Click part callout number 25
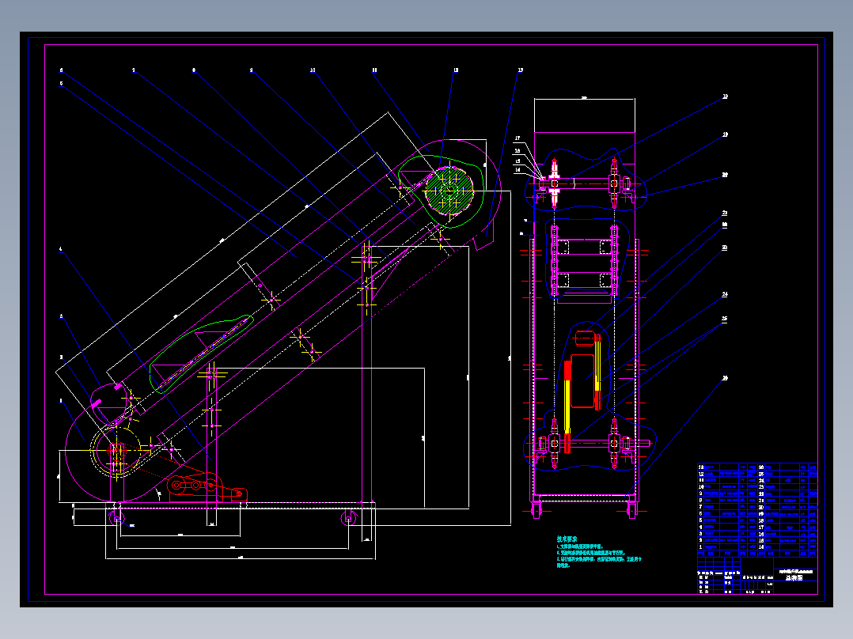The width and height of the screenshot is (853, 639). point(725,319)
